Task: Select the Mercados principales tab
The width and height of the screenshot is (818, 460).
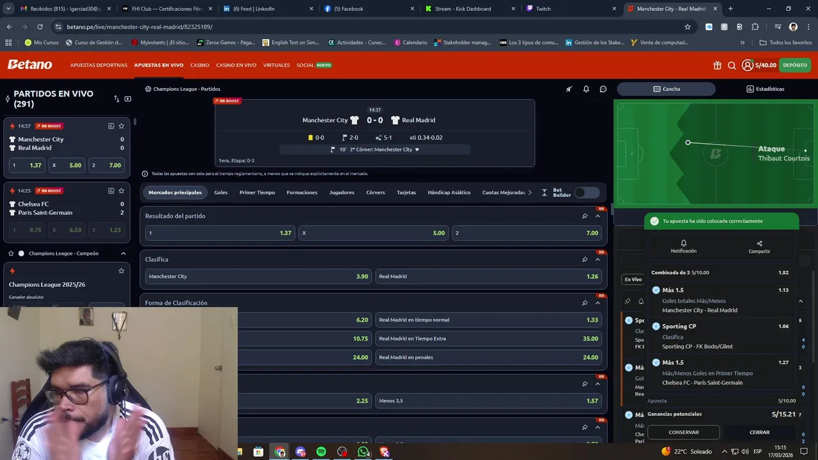Action: pyautogui.click(x=175, y=192)
